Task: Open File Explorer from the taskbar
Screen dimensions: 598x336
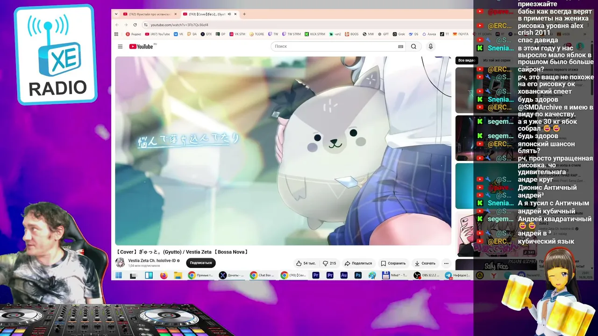Action: (178, 275)
